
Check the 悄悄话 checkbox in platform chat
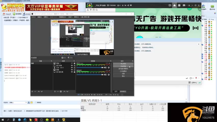click(x=36, y=102)
